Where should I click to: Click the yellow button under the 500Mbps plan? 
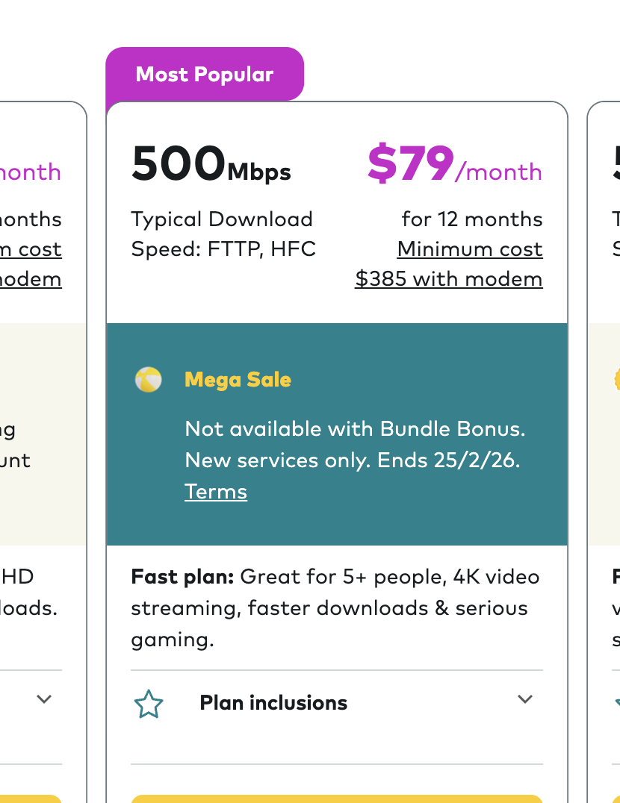336,798
